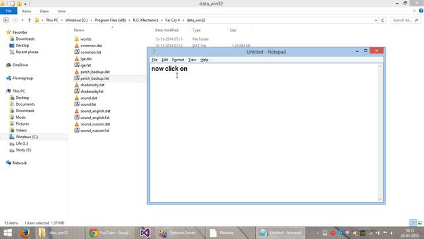The width and height of the screenshot is (424, 239).
Task: Switch to details view icon in status bar
Action: 413,223
